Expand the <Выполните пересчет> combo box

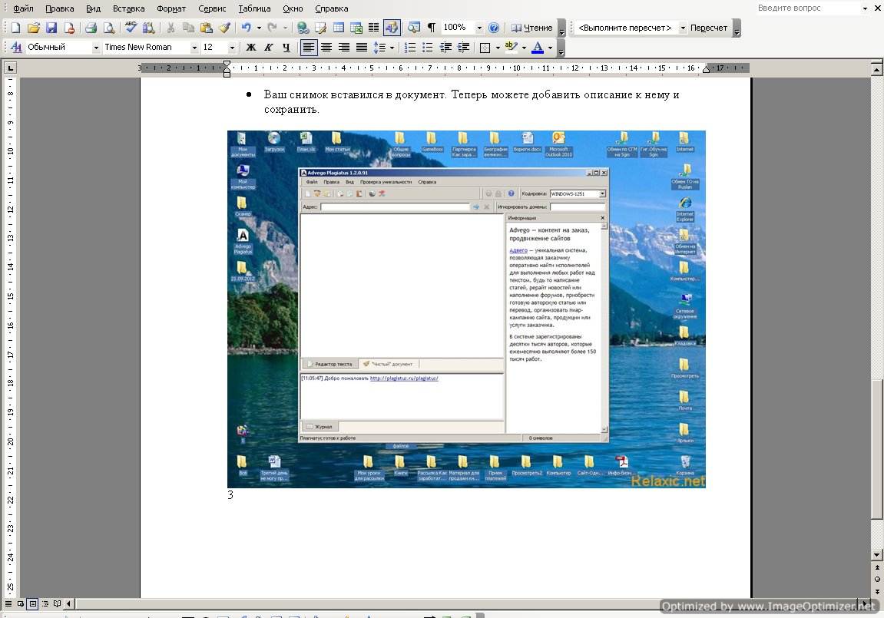683,28
